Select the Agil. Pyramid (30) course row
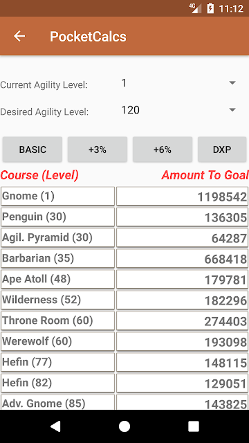 pos(57,237)
